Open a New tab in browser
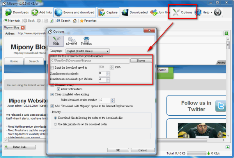The height and width of the screenshot is (158, 234). 12,21
